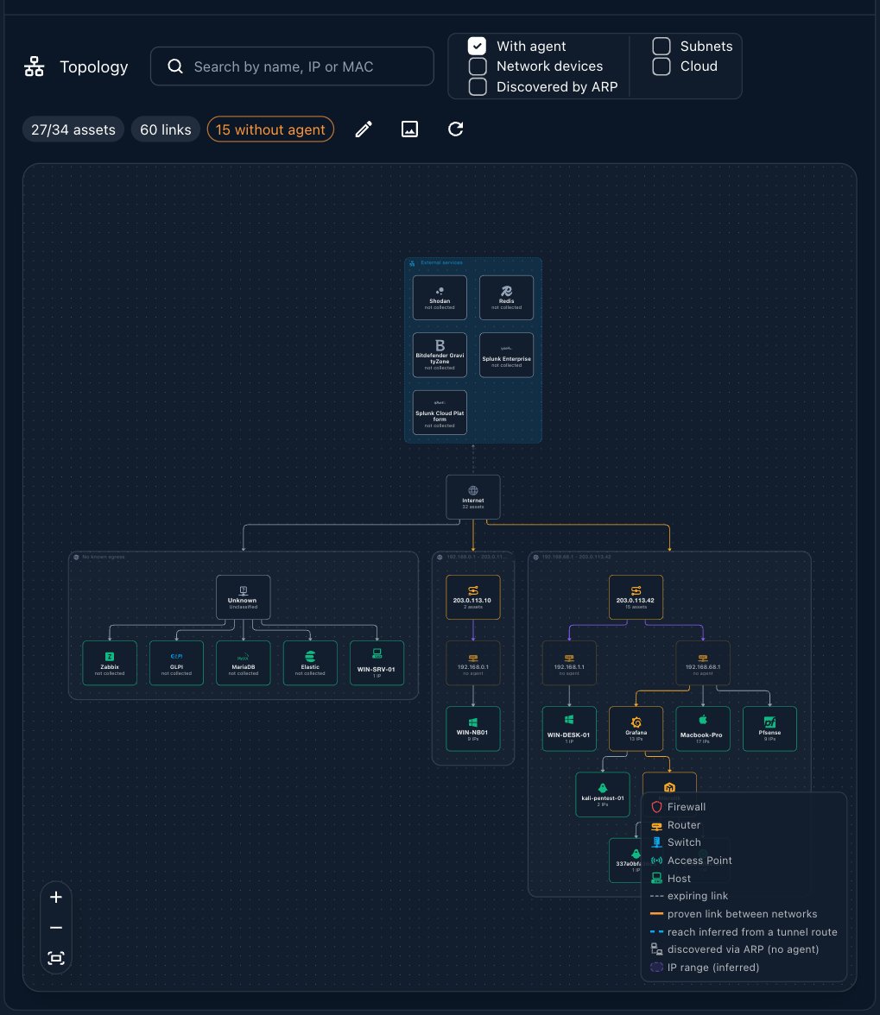Screen dimensions: 880x1015
Task: Uncheck the With agent checkbox
Action: [x=478, y=46]
